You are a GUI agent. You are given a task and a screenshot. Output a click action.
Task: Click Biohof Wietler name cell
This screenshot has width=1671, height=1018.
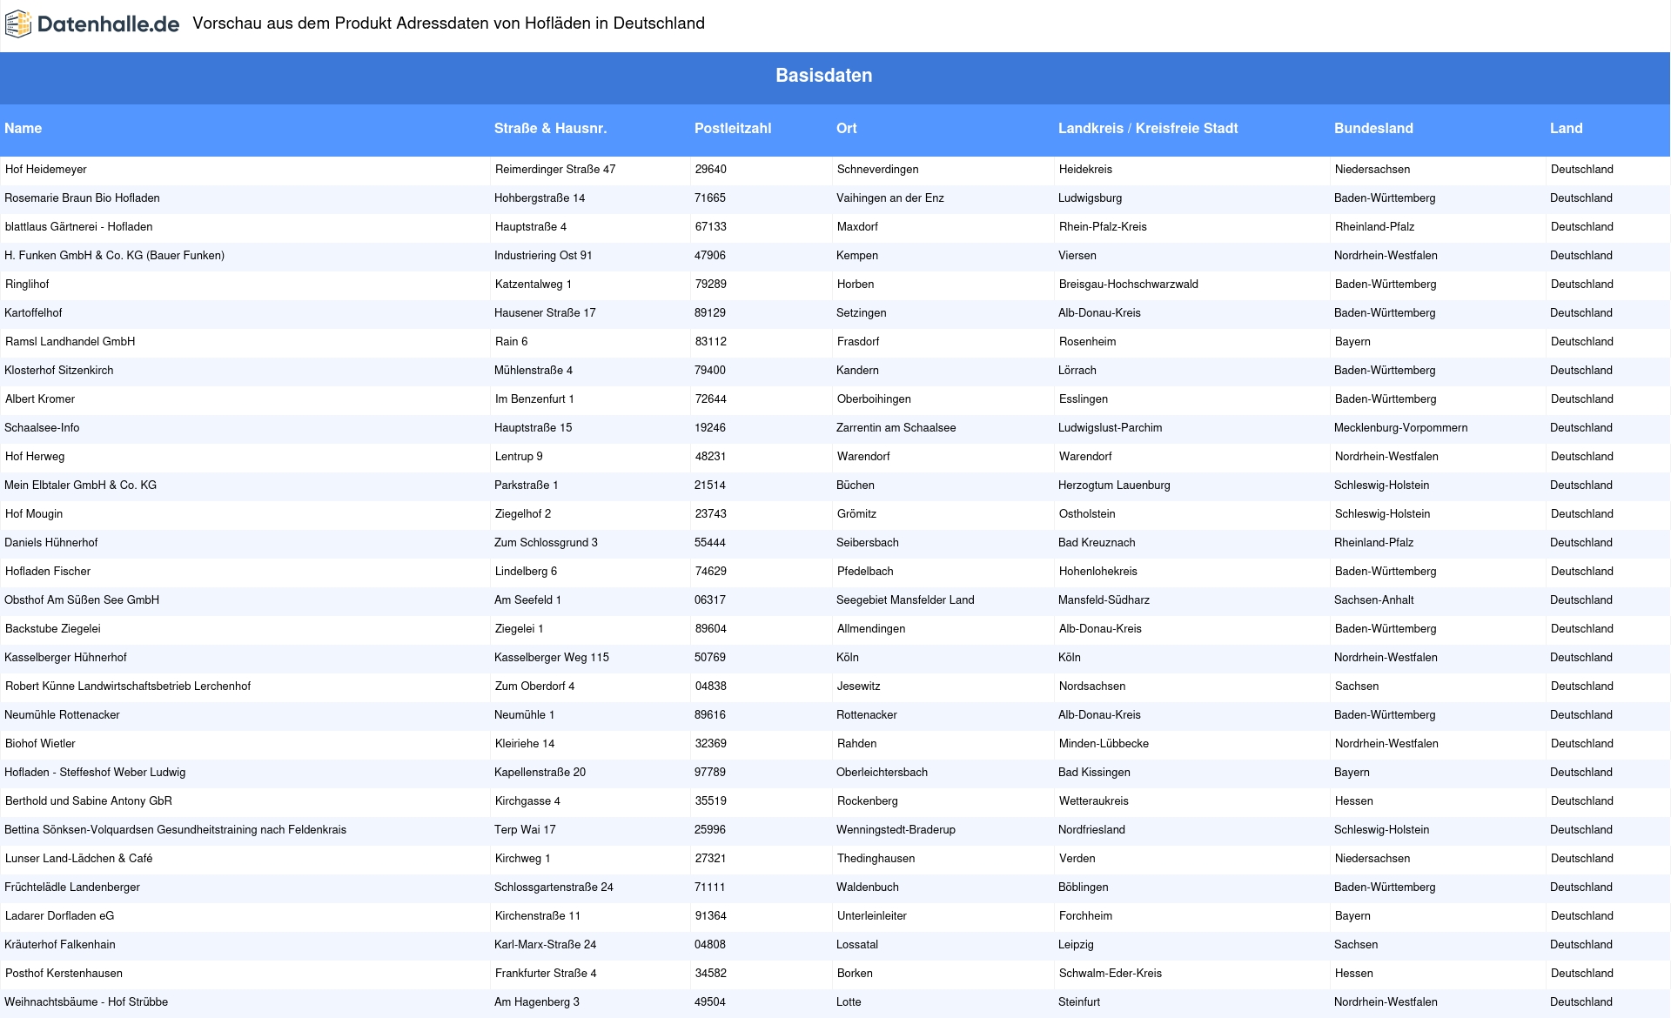(40, 744)
